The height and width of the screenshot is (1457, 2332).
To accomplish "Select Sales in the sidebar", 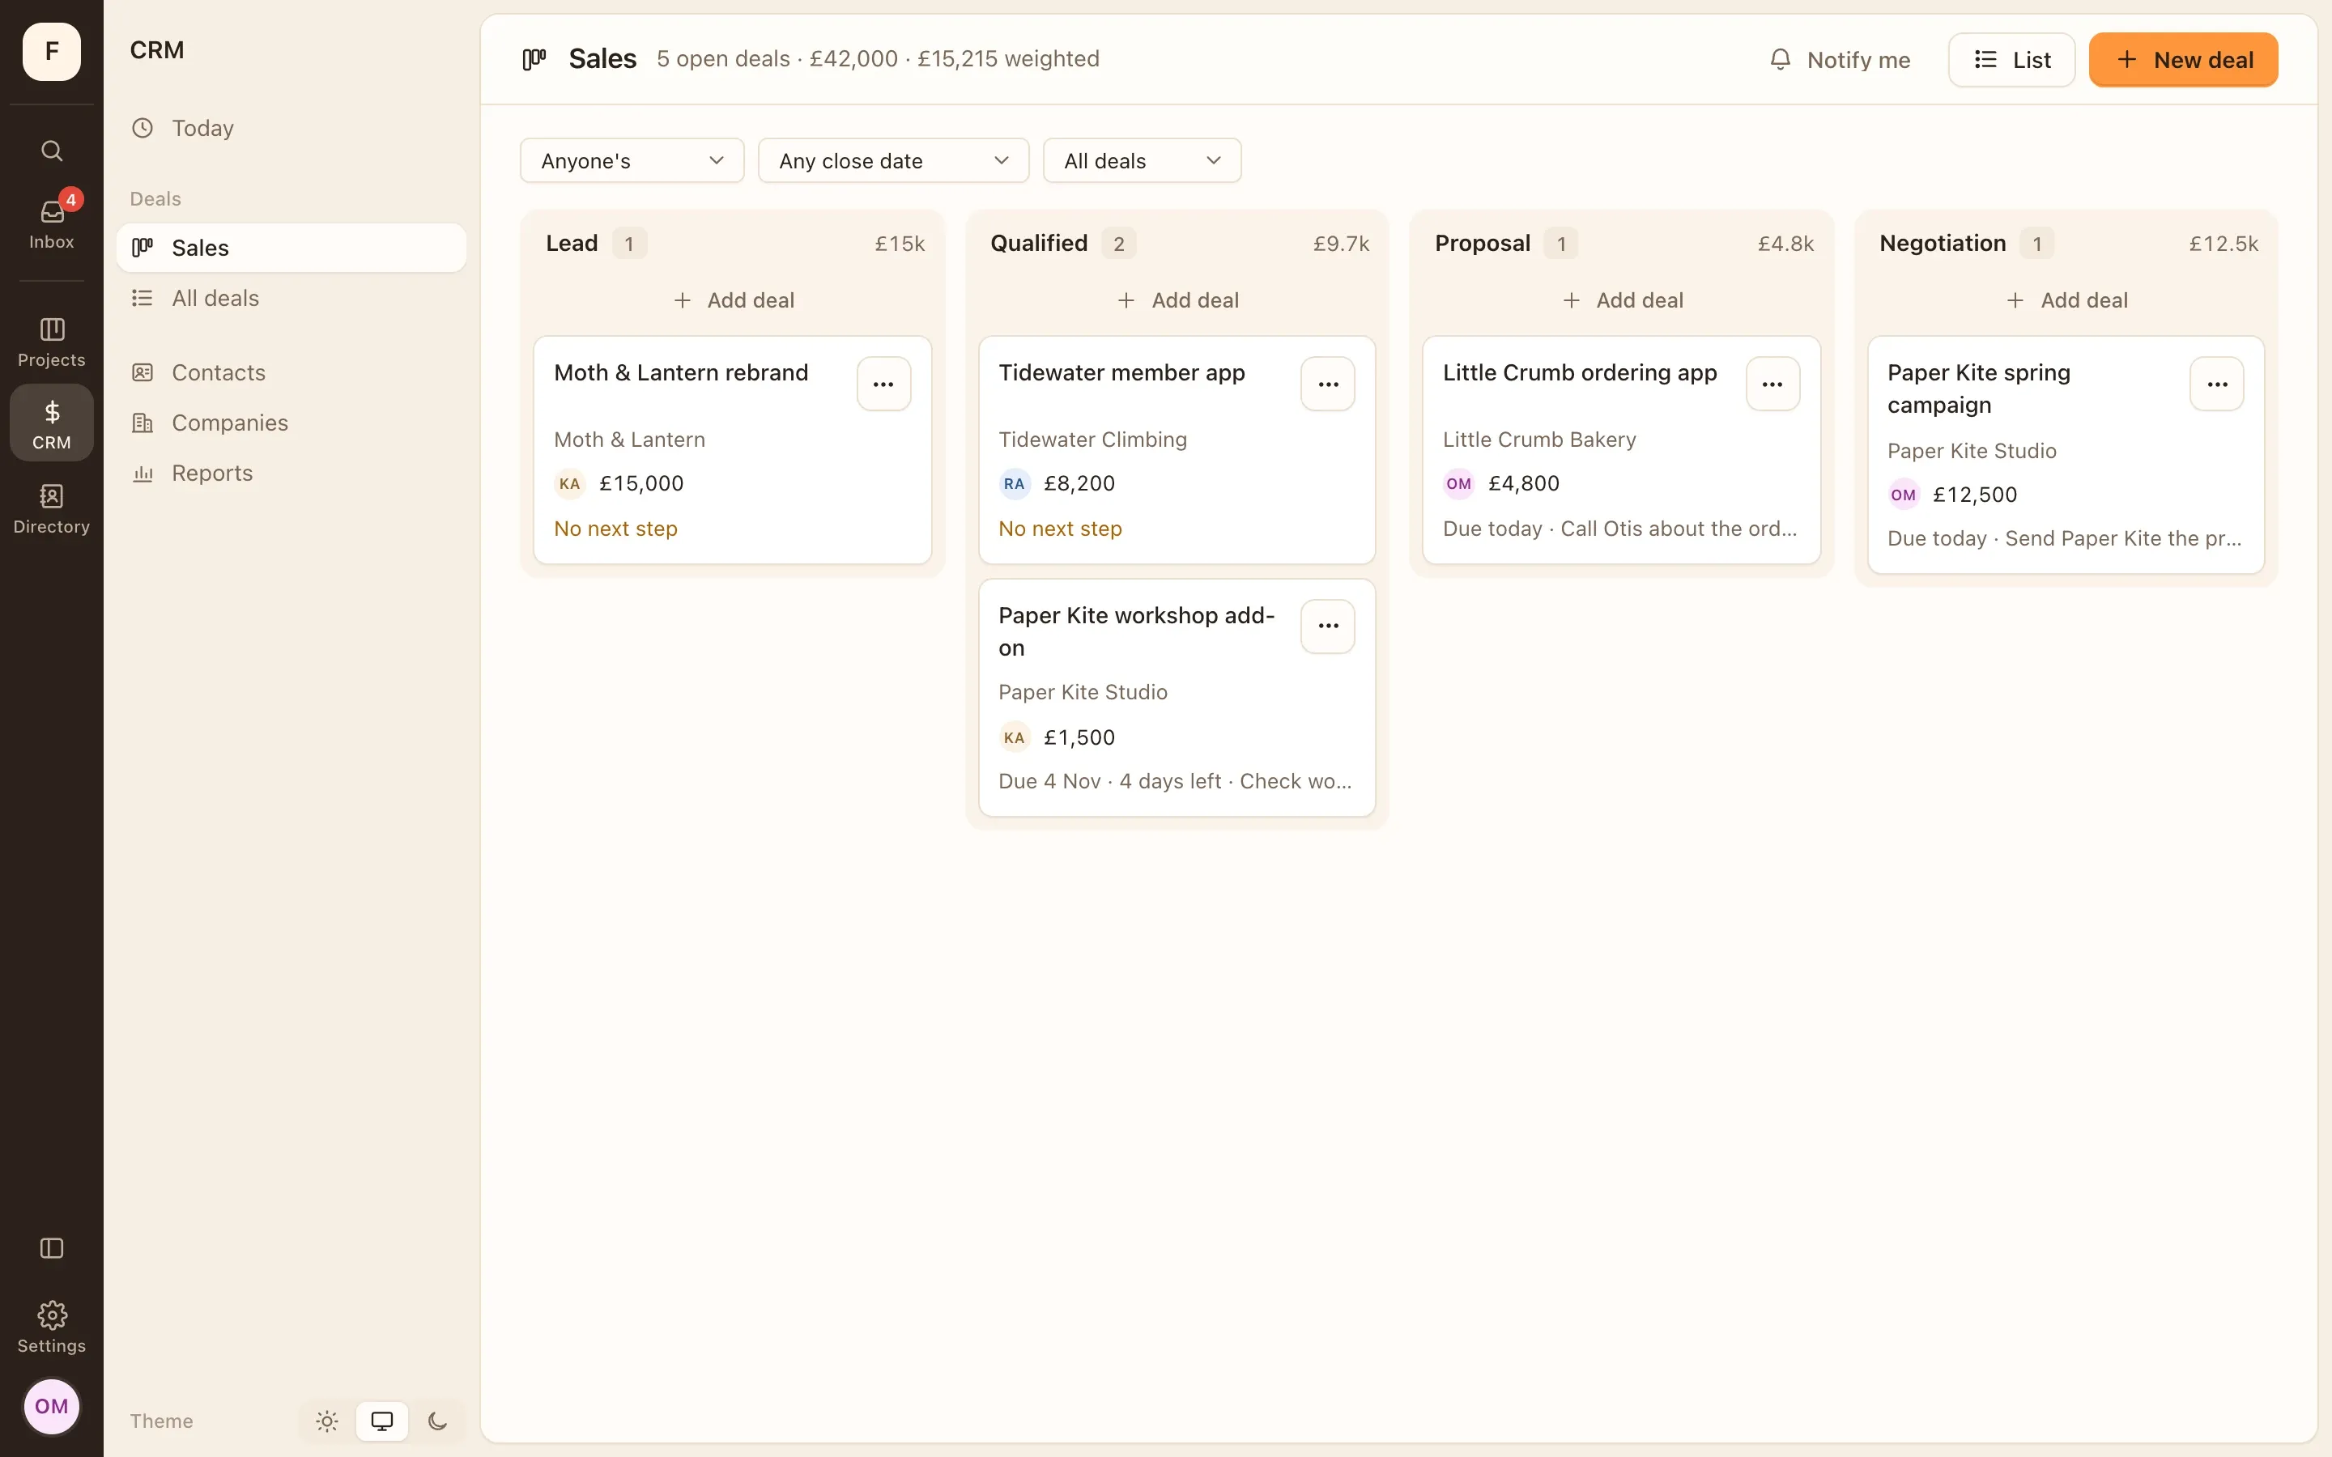I will pos(291,248).
